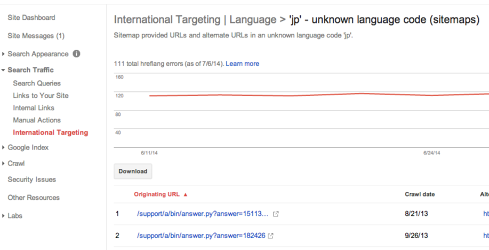489x250 pixels.
Task: Select Links to Your Site
Action: click(x=41, y=96)
